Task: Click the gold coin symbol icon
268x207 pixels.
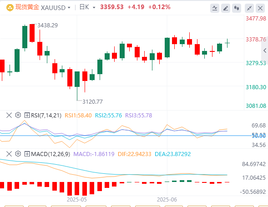Action: (10, 8)
